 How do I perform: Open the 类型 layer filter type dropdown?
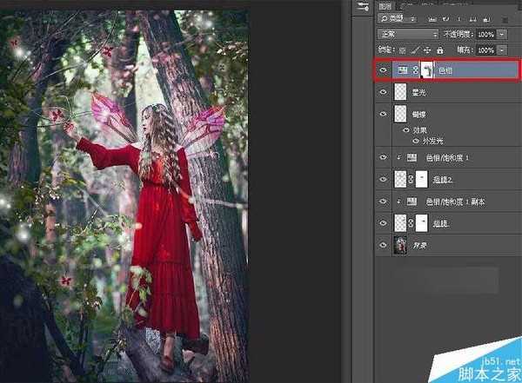[411, 17]
